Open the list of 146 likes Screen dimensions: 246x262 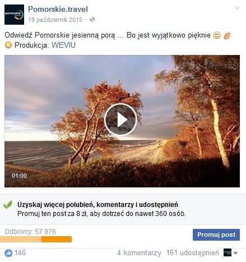coord(20,252)
